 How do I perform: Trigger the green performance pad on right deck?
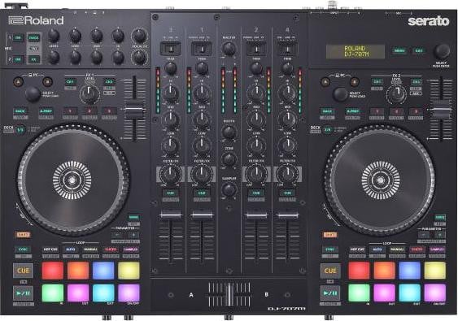(x=359, y=293)
